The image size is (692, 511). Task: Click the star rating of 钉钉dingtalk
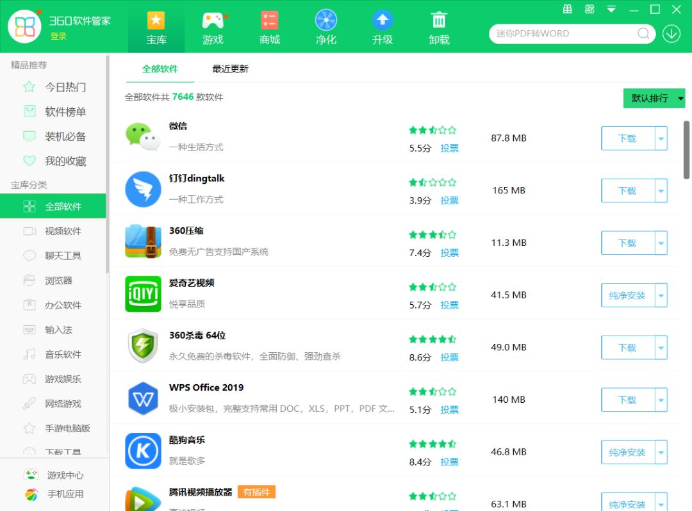click(x=432, y=182)
